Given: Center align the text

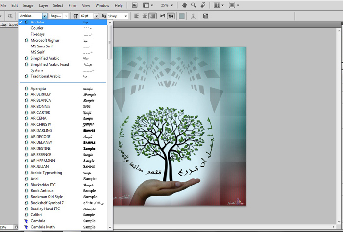Looking at the screenshot, I should [145, 16].
